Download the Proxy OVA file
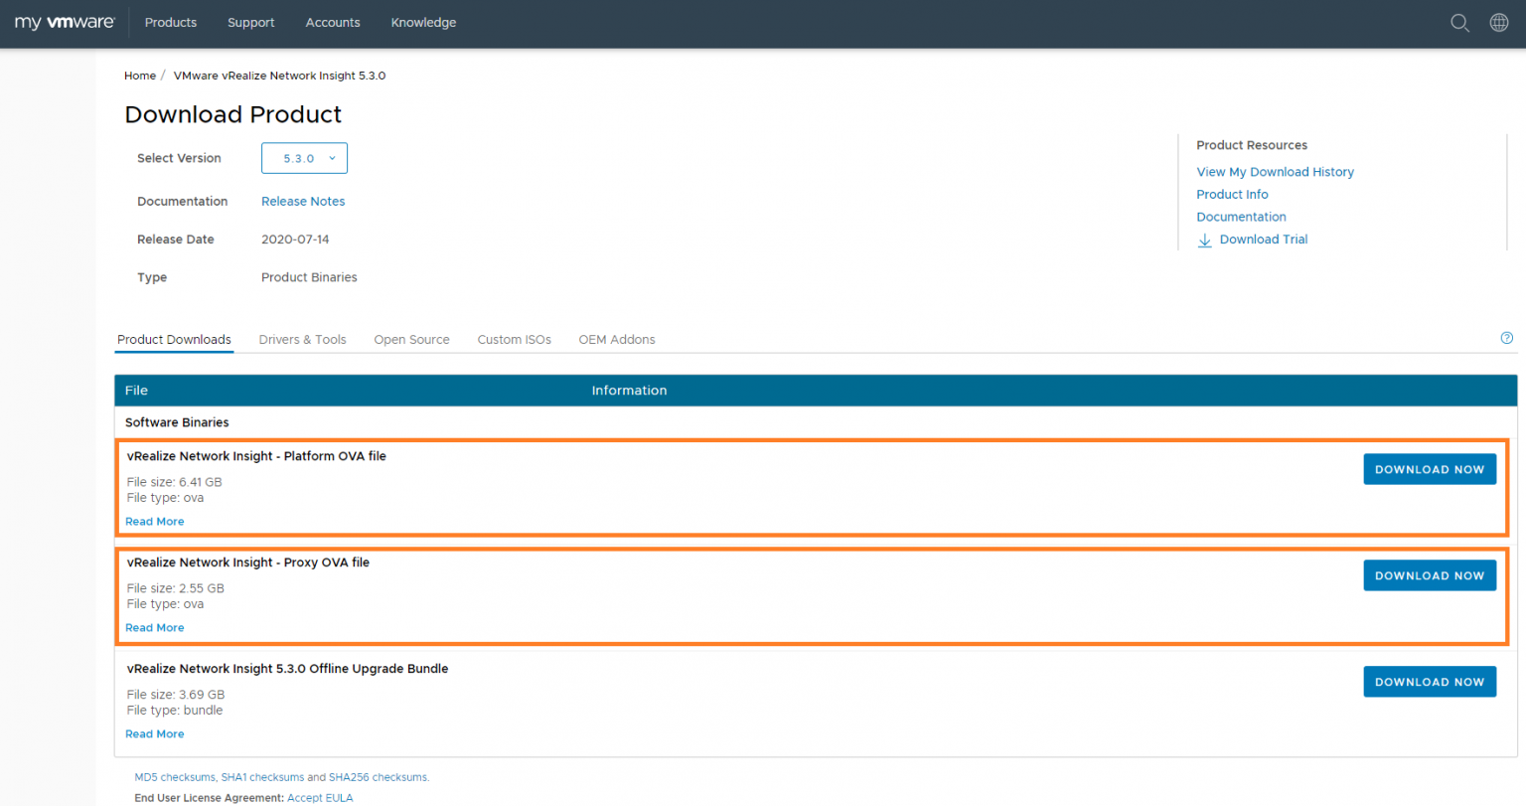Viewport: 1526px width, 806px height. click(1430, 574)
